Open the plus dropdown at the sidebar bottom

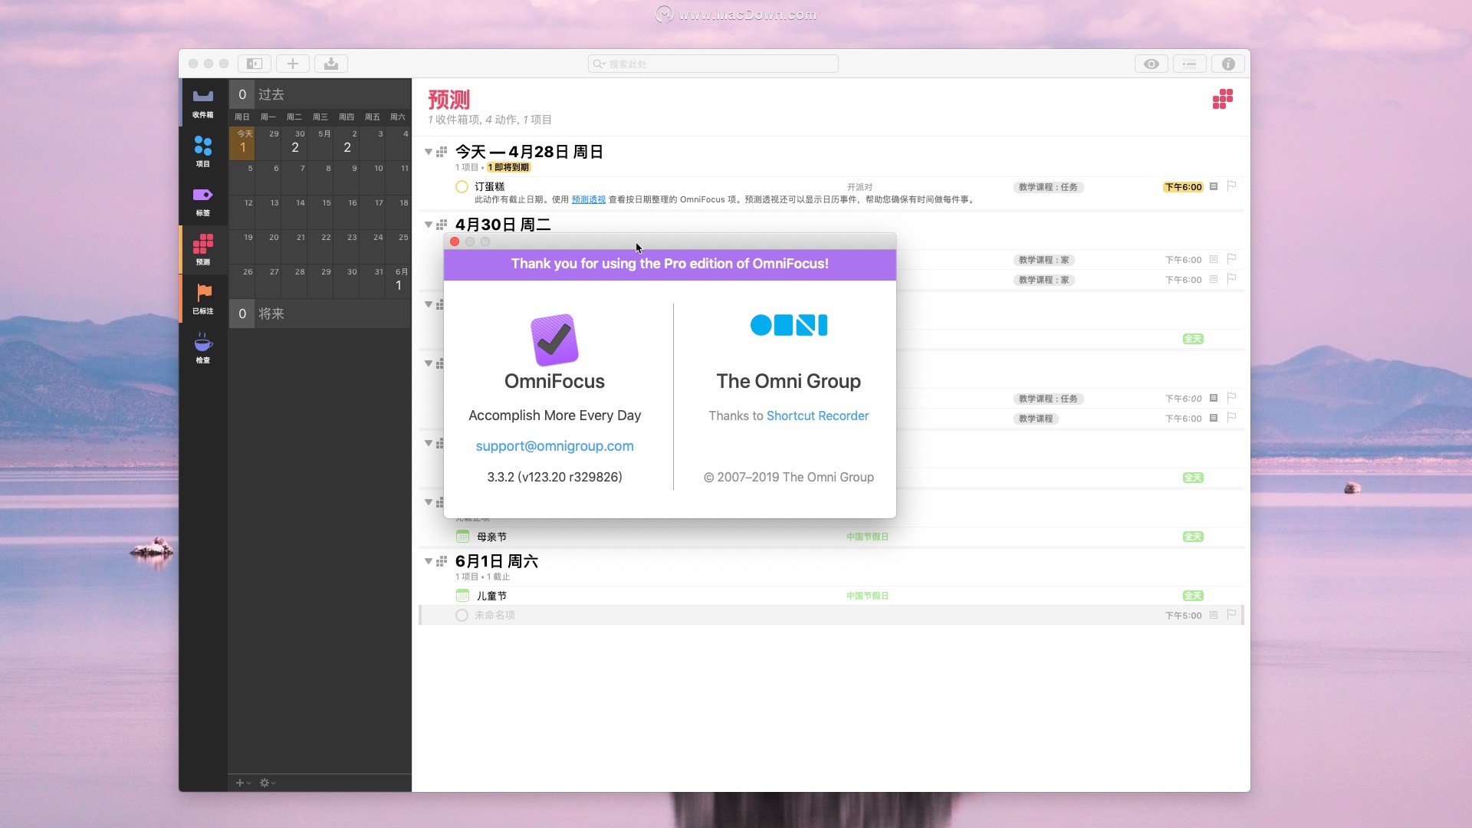point(242,783)
